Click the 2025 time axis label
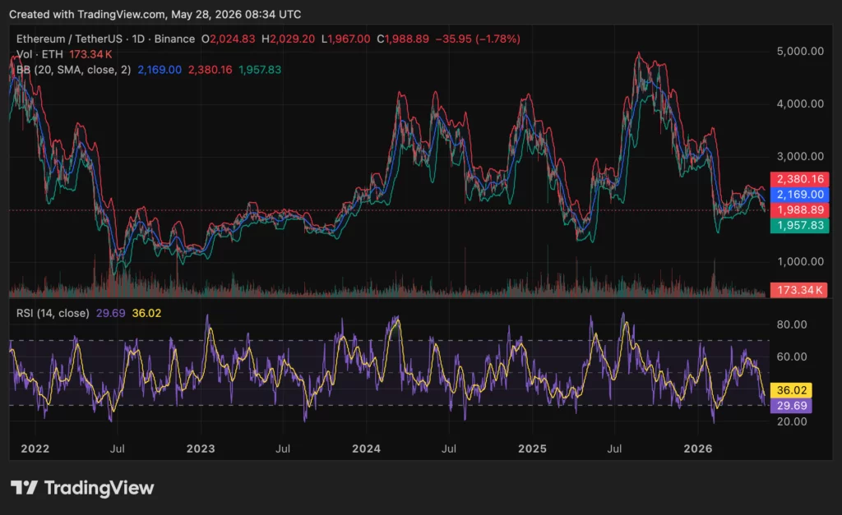Viewport: 842px width, 515px height. [x=532, y=449]
